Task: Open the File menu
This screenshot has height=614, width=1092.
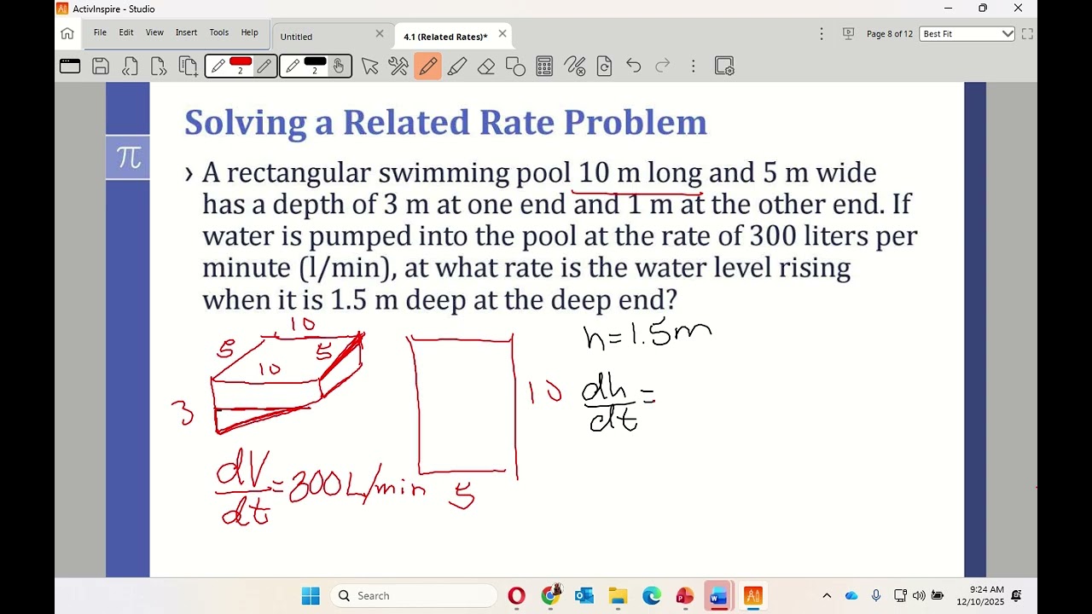Action: [100, 32]
